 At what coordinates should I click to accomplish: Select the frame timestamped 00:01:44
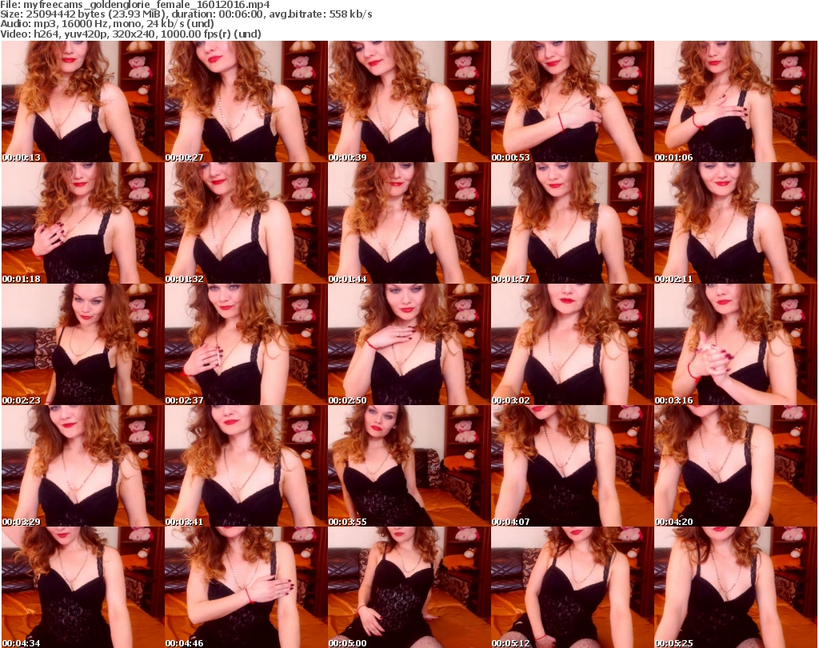[x=409, y=223]
